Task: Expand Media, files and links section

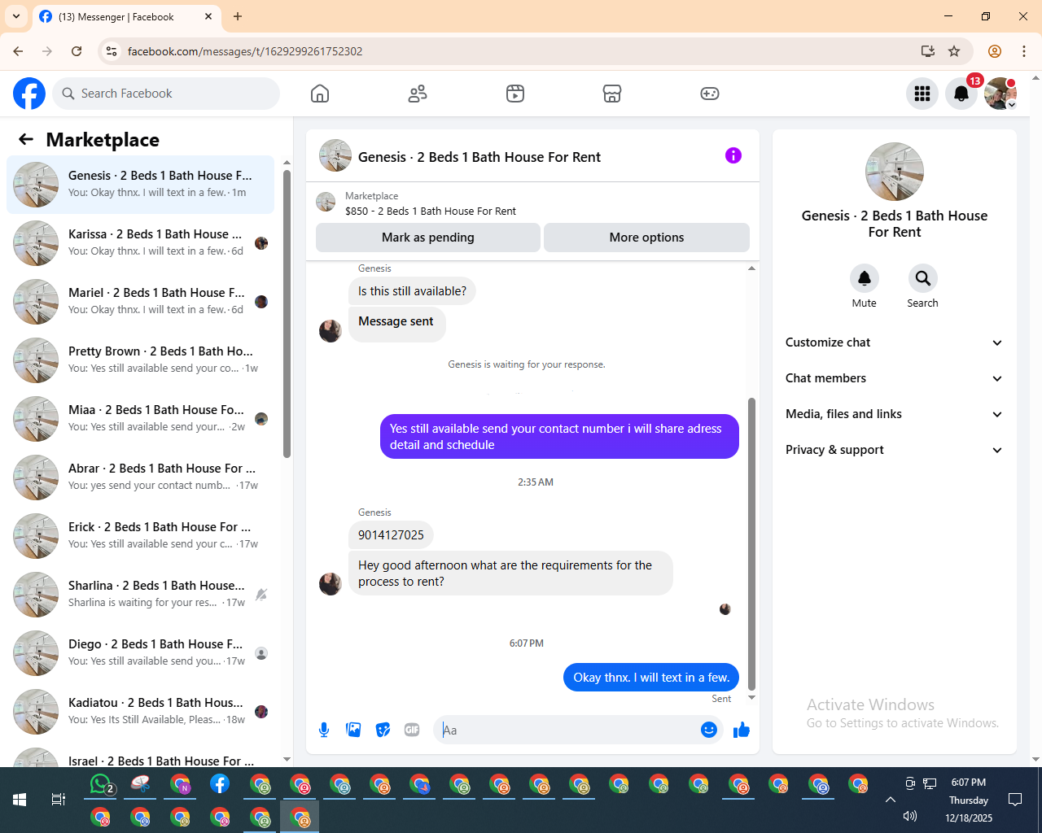Action: [x=895, y=414]
